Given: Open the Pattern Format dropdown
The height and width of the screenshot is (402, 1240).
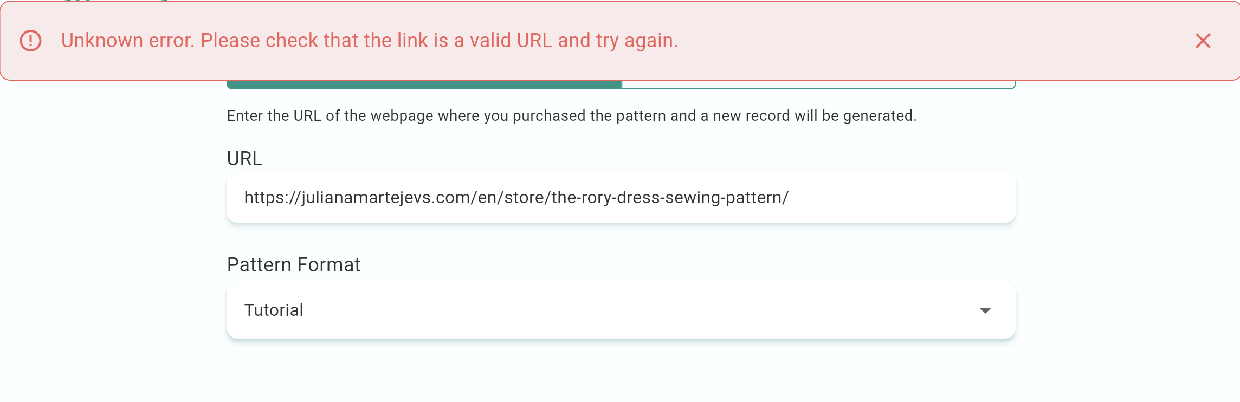Looking at the screenshot, I should (x=621, y=310).
